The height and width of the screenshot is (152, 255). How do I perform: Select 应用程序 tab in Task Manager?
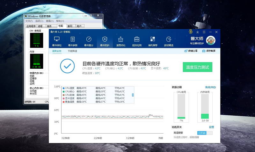pyautogui.click(x=31, y=26)
